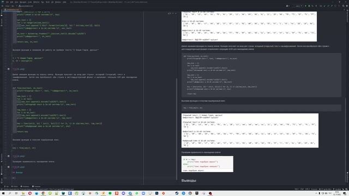This screenshot has height=196, width=349.
Task: Open the Help menu
Action: [64, 2]
